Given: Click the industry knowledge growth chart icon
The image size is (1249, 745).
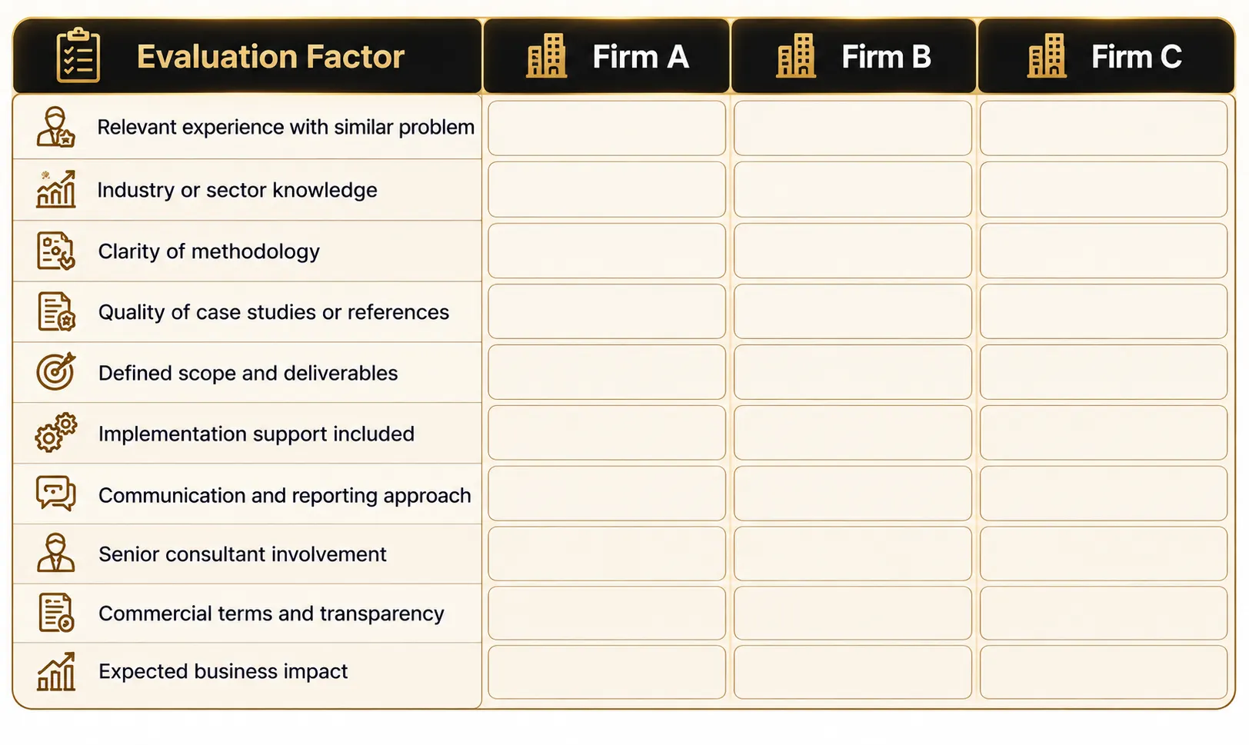Looking at the screenshot, I should pyautogui.click(x=56, y=189).
